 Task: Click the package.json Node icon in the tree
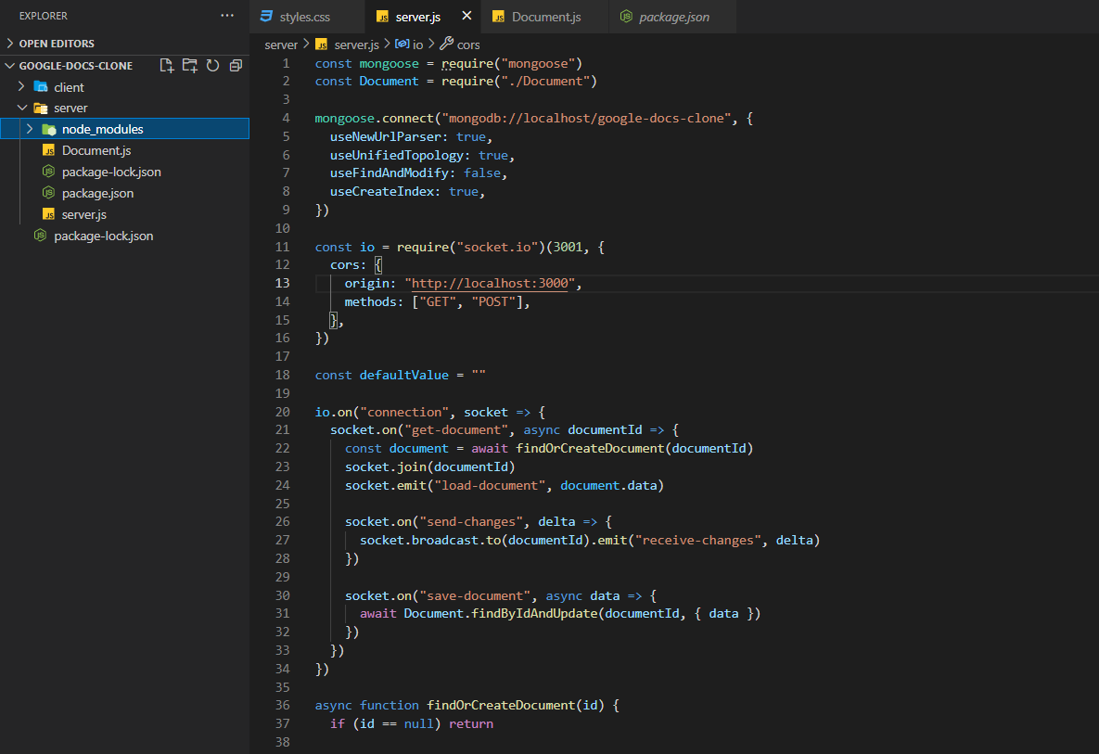tap(48, 193)
